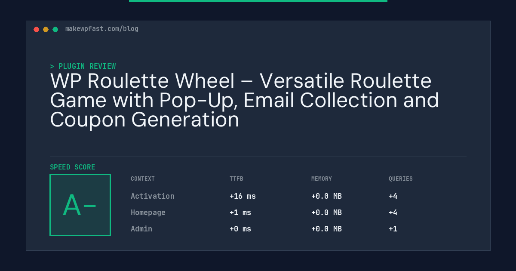
Task: Click the WP Roulette Wheel title heading
Action: (x=245, y=101)
